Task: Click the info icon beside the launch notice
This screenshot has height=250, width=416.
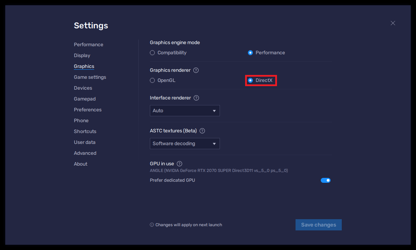Action: pos(152,224)
